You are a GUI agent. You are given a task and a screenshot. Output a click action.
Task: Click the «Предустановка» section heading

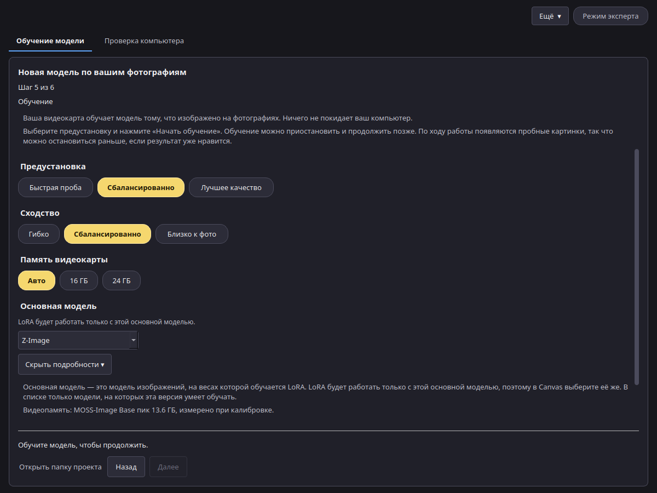tap(53, 167)
